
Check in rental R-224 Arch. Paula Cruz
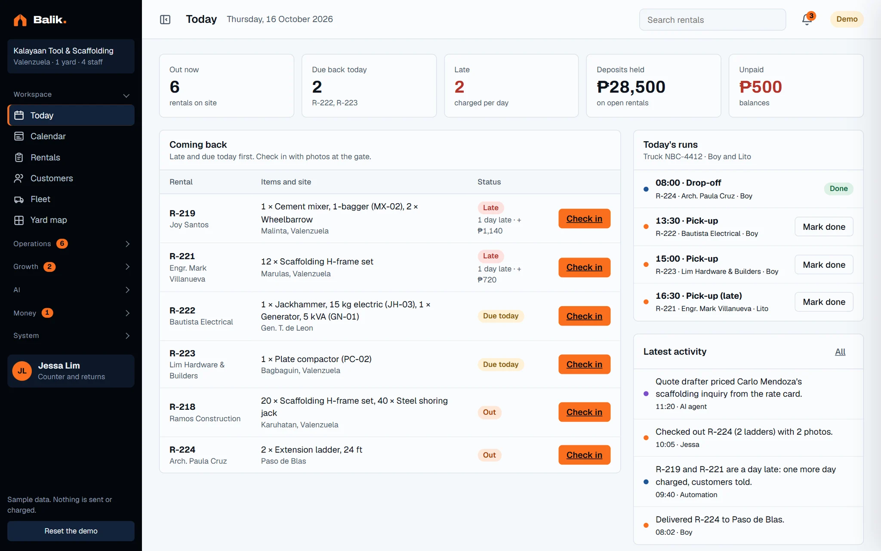point(584,455)
